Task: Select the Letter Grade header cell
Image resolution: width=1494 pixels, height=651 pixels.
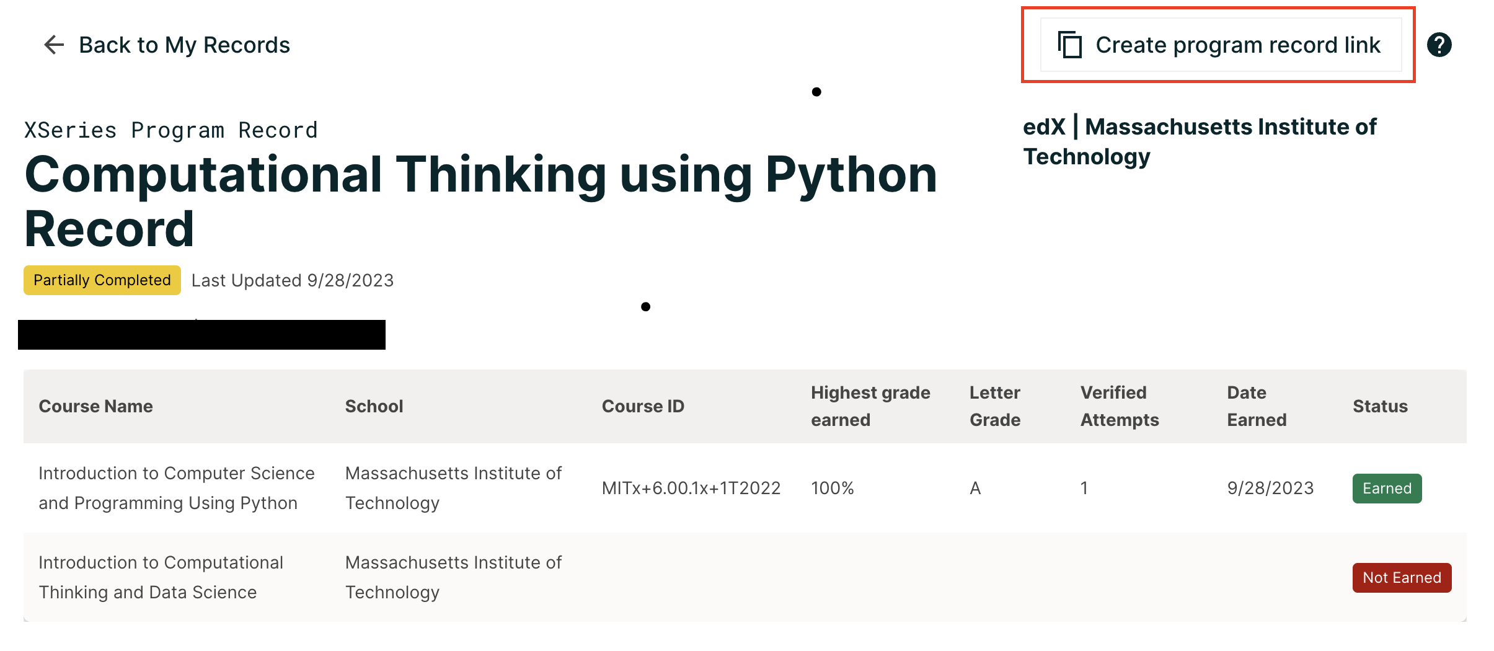Action: click(993, 406)
